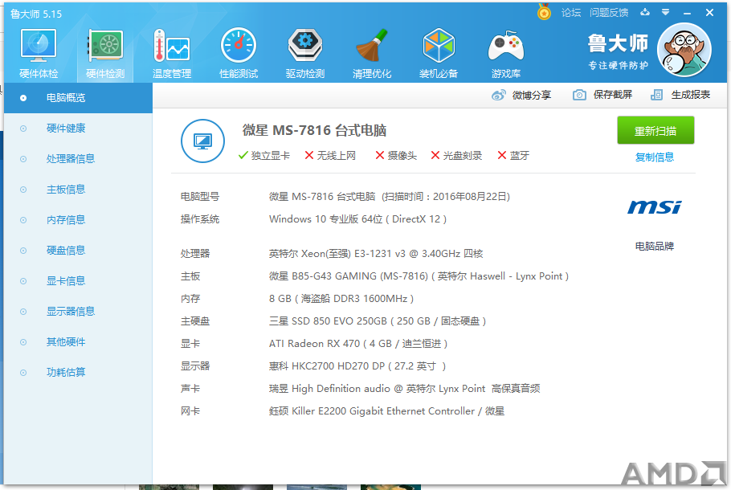Click the 鲁大师 avatar portrait
This screenshot has width=731, height=490.
(x=684, y=50)
